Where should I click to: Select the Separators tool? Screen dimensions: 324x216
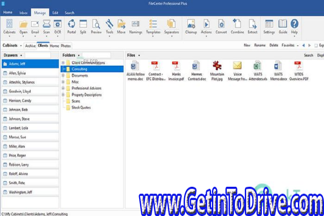[171, 27]
